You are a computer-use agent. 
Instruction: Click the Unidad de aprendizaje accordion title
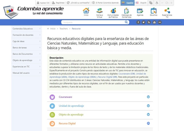click(x=71, y=106)
